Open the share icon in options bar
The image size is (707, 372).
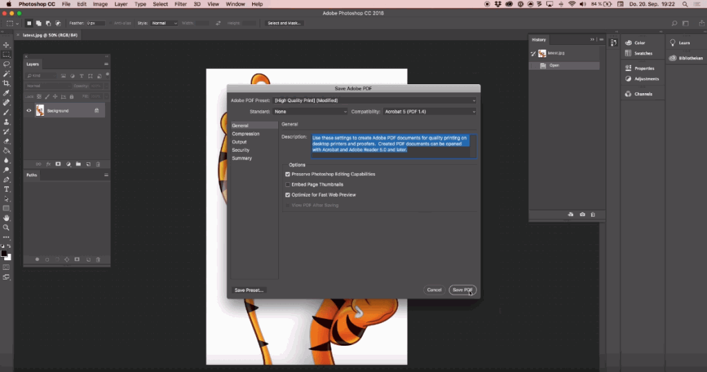701,23
